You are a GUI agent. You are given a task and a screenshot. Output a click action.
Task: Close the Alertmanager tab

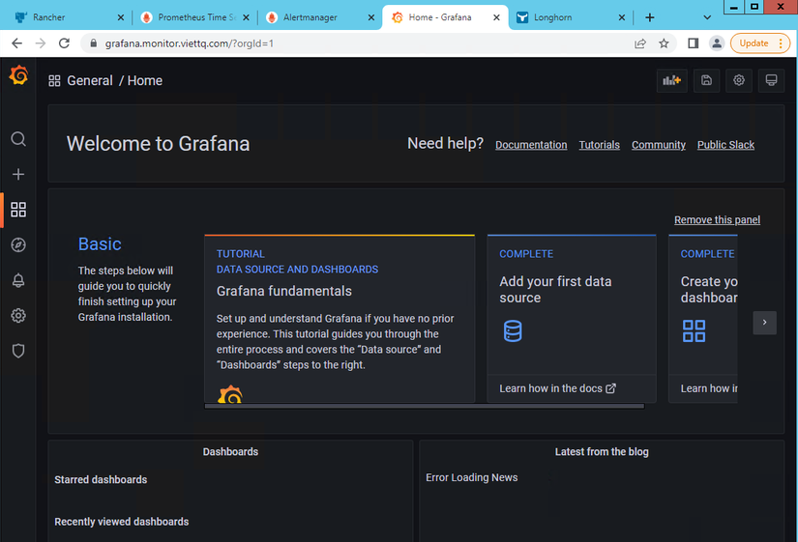coord(371,17)
